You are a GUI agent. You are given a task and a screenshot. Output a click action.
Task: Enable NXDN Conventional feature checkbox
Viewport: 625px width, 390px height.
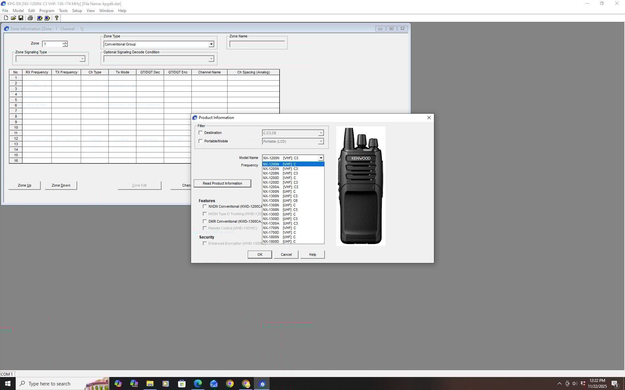[205, 206]
